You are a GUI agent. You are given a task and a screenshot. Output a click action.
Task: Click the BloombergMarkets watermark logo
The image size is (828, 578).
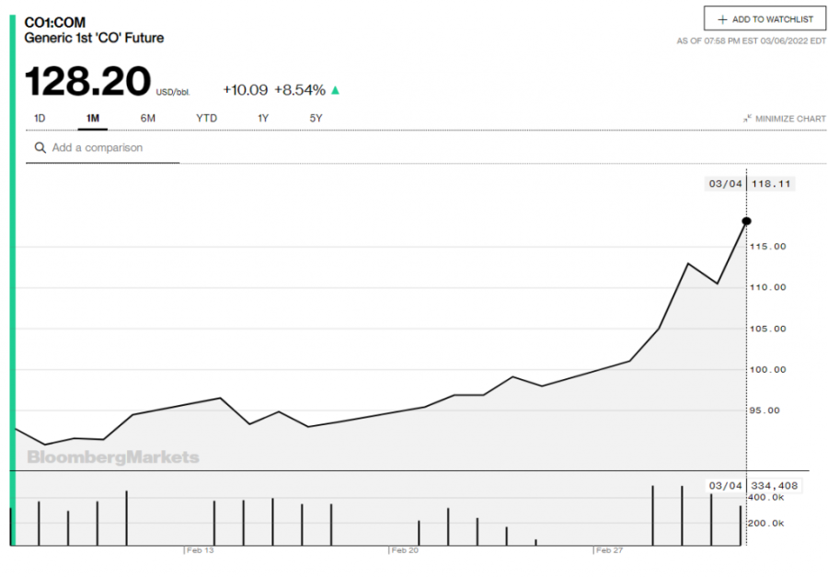point(112,457)
